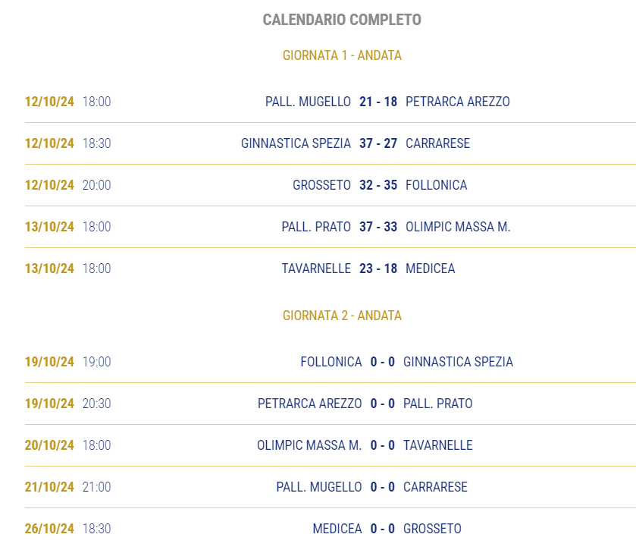Click Ginnastica Spezia in the Giornata 2 match

pos(458,362)
